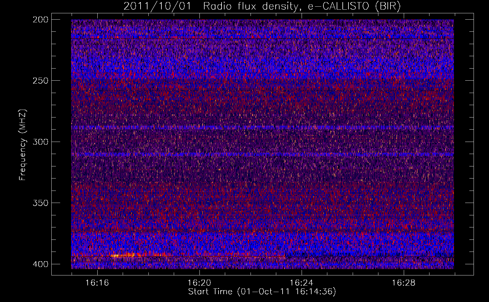This screenshot has height=302, width=489.
Task: Click the 400 frequency tick label
Action: pos(40,264)
